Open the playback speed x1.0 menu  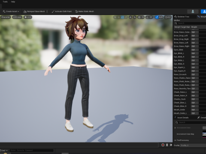[28, 17]
